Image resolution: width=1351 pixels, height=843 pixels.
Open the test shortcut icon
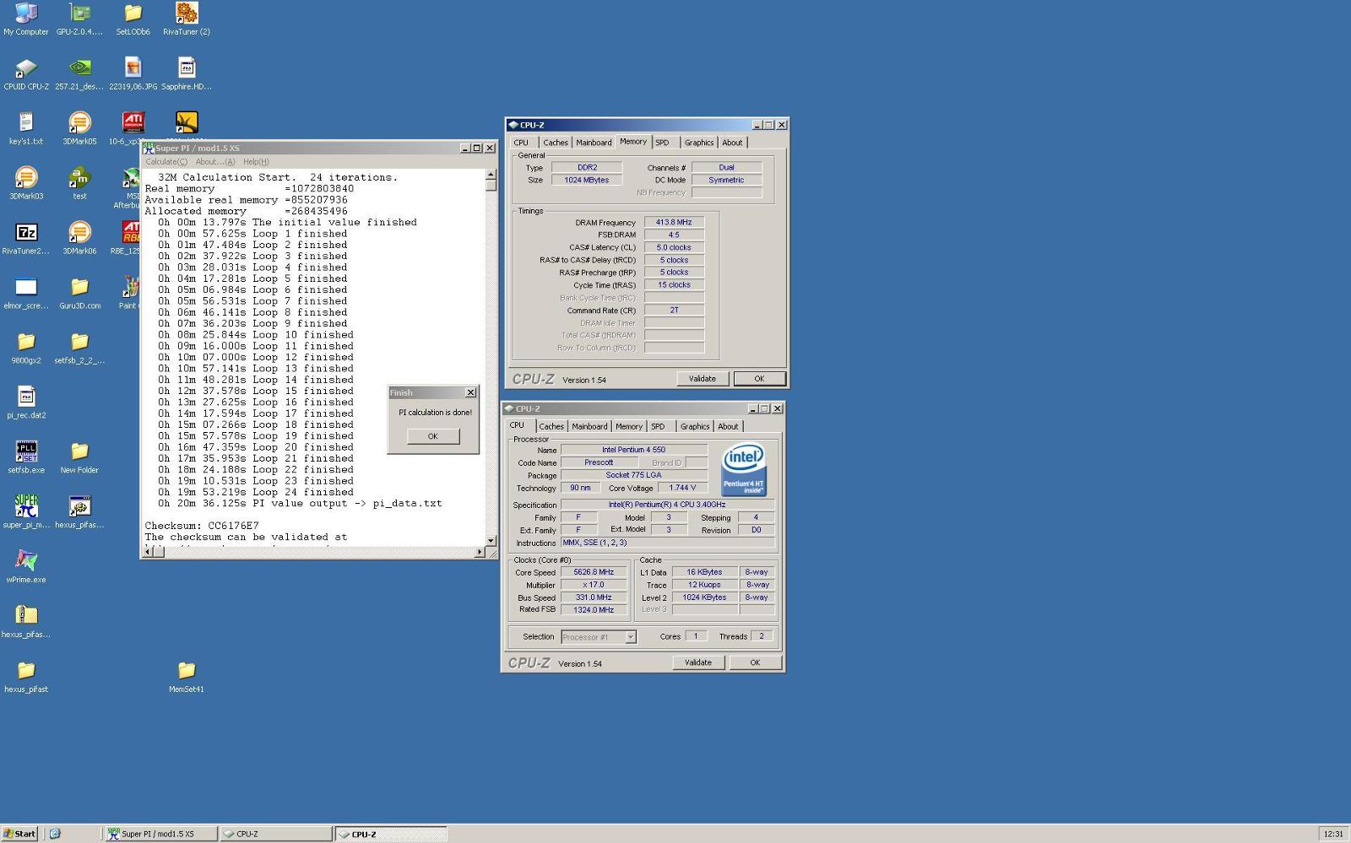pyautogui.click(x=79, y=184)
